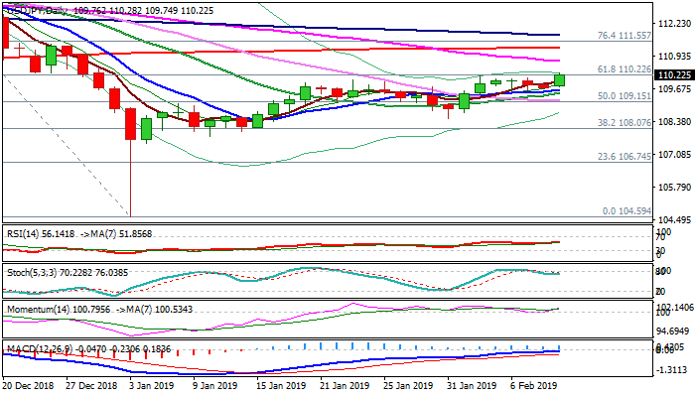Select the 31 Jan 2019 date label

click(x=474, y=385)
